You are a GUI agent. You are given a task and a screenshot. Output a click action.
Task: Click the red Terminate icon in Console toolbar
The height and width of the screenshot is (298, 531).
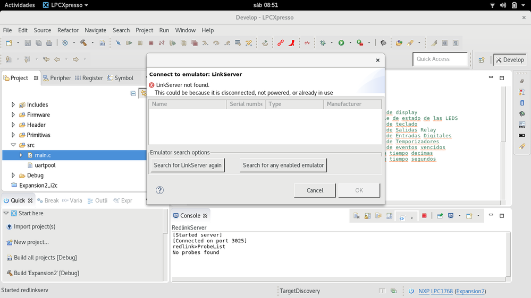coord(424,216)
